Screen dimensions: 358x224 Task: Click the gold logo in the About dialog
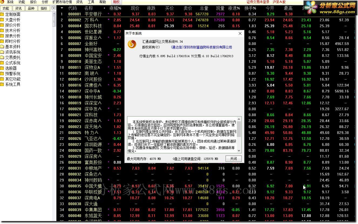click(132, 44)
